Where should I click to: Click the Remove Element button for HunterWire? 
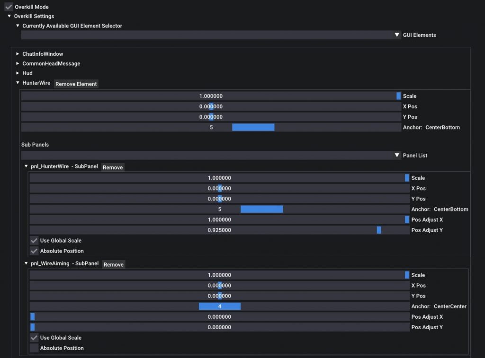(76, 84)
